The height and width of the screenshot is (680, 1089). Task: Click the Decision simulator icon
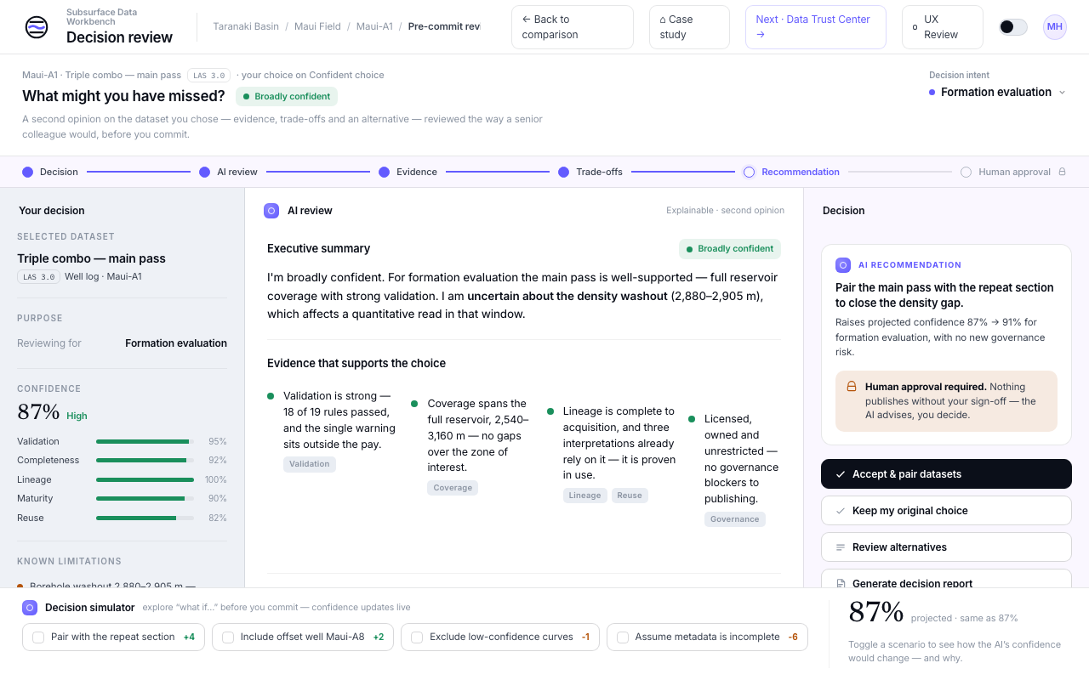tap(30, 608)
